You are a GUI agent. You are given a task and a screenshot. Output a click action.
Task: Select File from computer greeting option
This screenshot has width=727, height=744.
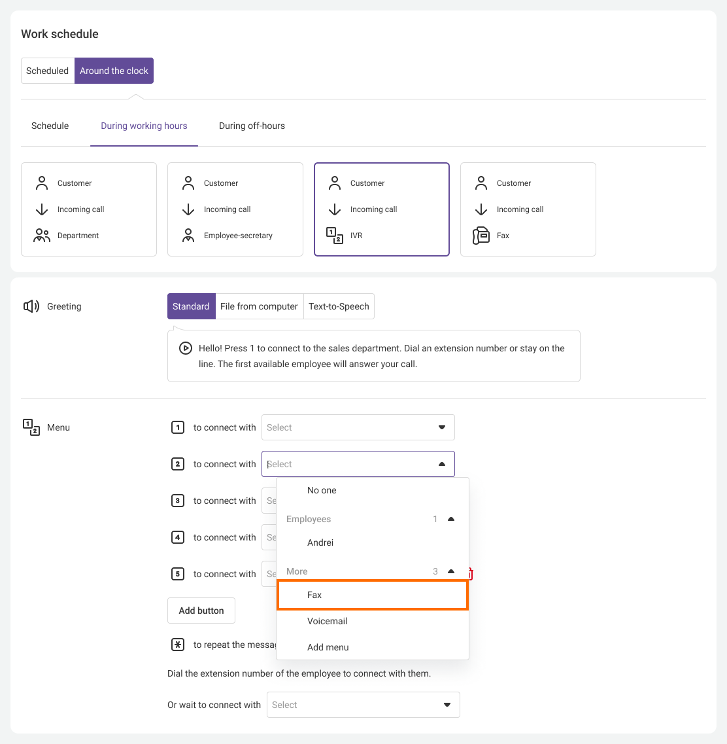tap(259, 306)
